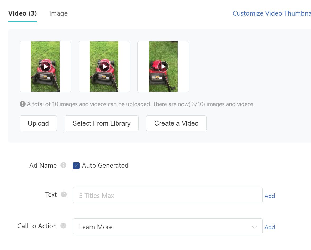The width and height of the screenshot is (311, 250).
Task: Click Select From Library
Action: click(x=102, y=123)
